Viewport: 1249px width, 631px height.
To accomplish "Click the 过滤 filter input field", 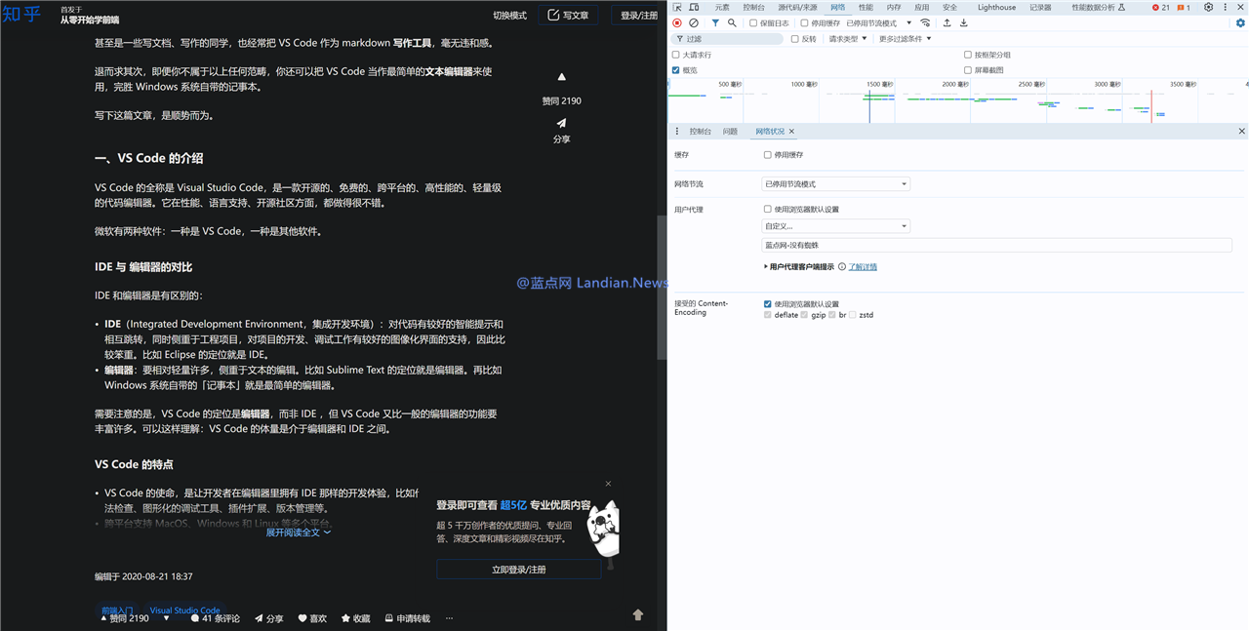I will pyautogui.click(x=728, y=39).
